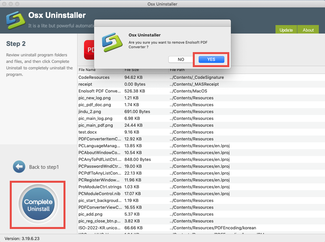325x242 pixels.
Task: Open the About page
Action: coord(308,30)
